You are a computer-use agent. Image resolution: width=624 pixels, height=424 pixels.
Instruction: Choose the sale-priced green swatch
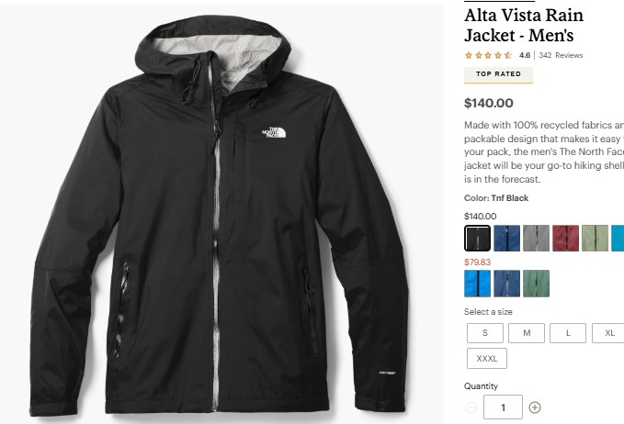click(x=536, y=284)
